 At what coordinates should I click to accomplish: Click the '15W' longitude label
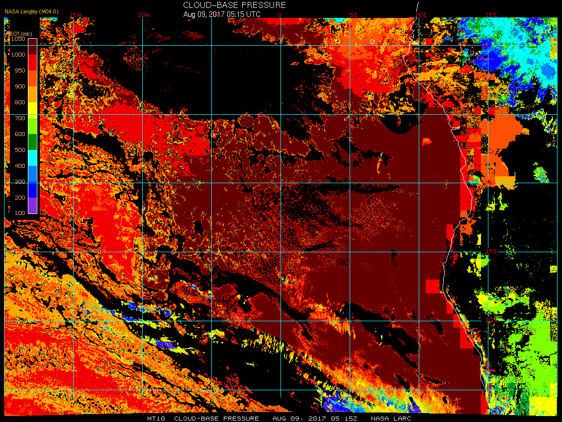coord(75,15)
